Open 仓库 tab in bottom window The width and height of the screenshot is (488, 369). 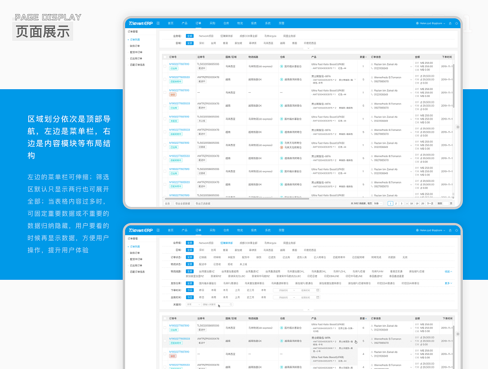tap(226, 230)
